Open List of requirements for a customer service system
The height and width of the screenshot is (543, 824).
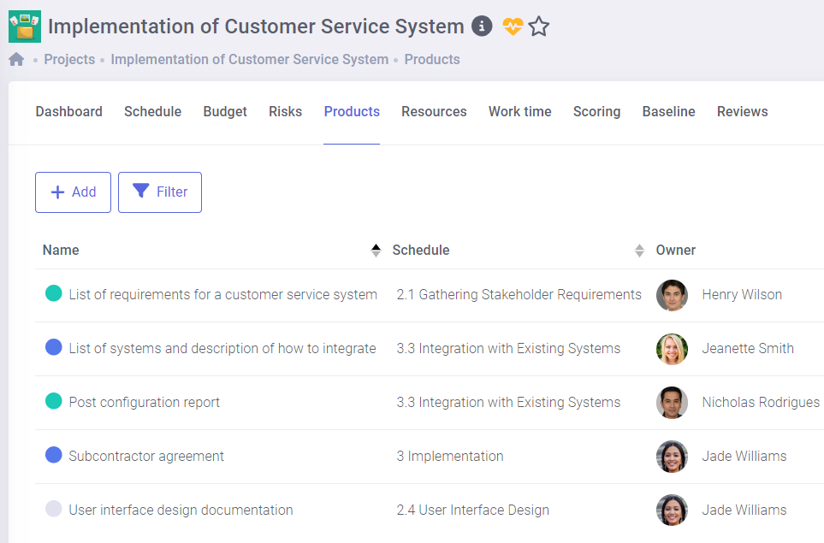222,295
